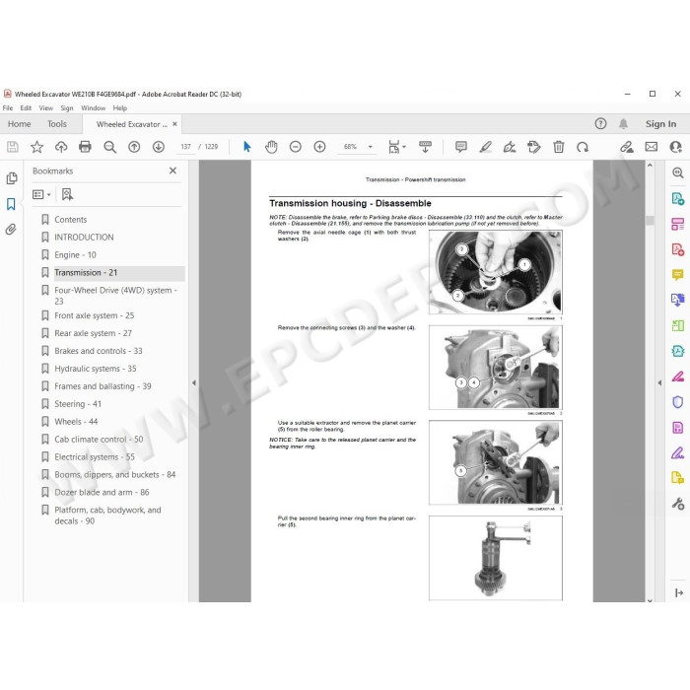Select the Hand pan tool
The image size is (690, 690).
click(271, 147)
